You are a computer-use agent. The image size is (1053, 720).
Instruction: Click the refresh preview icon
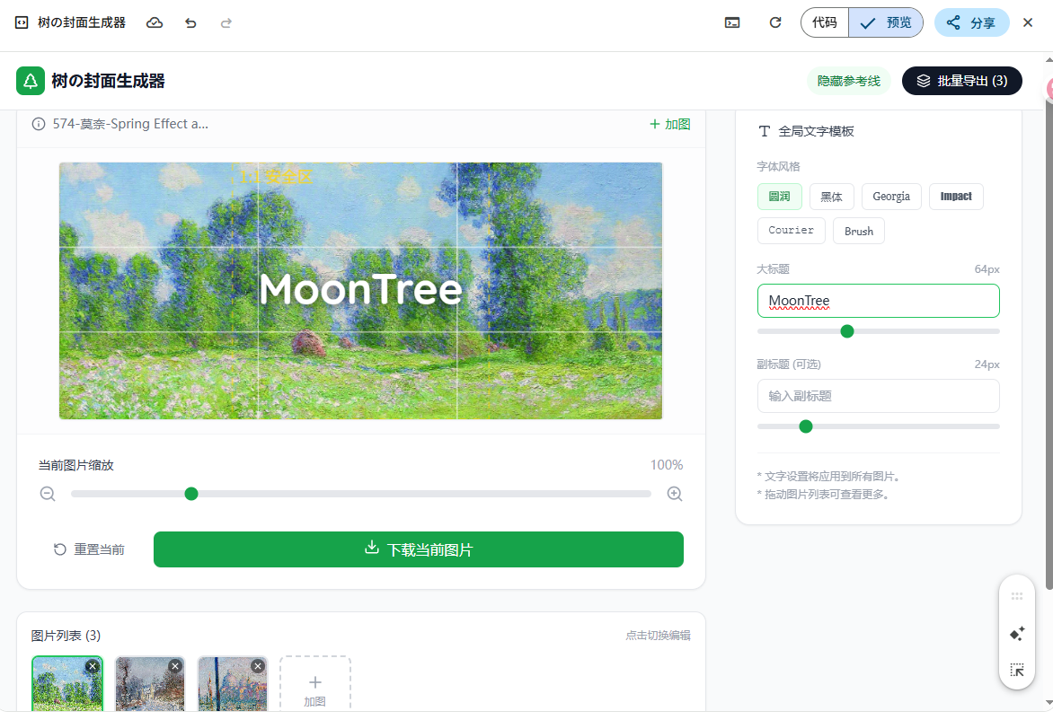pos(775,22)
